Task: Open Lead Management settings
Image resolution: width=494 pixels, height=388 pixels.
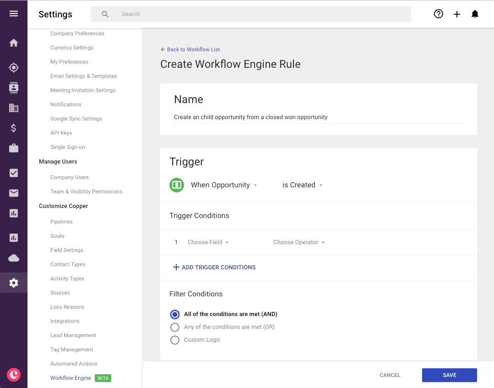Action: click(x=73, y=335)
